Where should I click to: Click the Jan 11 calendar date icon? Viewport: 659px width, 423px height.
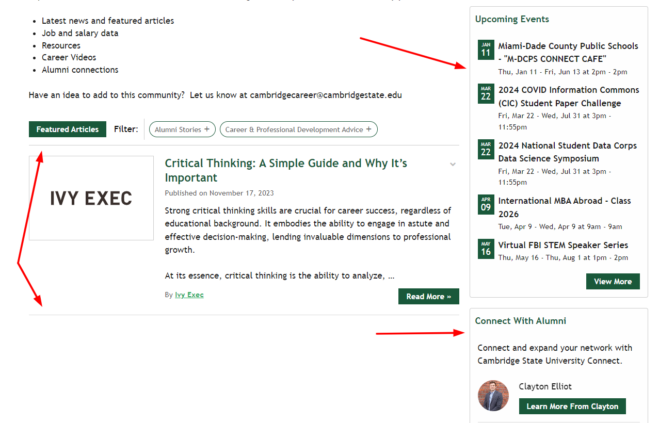click(486, 50)
